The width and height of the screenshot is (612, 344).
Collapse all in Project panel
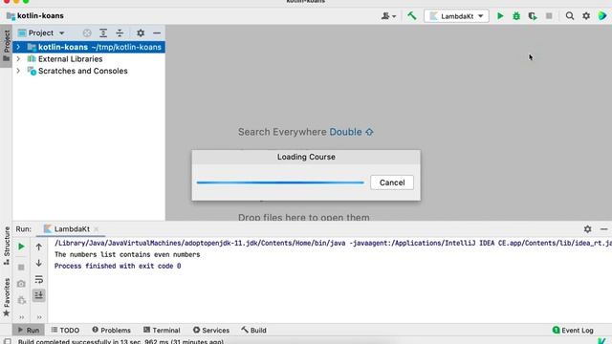[120, 33]
